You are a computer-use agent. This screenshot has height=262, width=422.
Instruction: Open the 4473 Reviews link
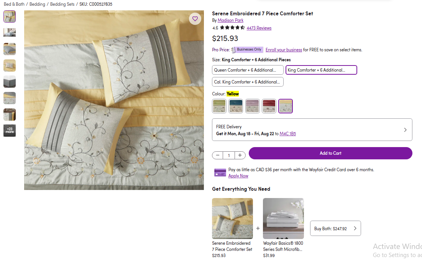coord(259,28)
